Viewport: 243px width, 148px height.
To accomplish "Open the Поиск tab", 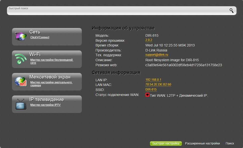I will pos(230,143).
